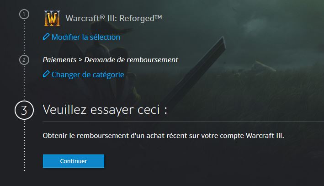Viewport: 324px width, 186px height.
Task: Go to Paiements in the breadcrumb
Action: 59,60
